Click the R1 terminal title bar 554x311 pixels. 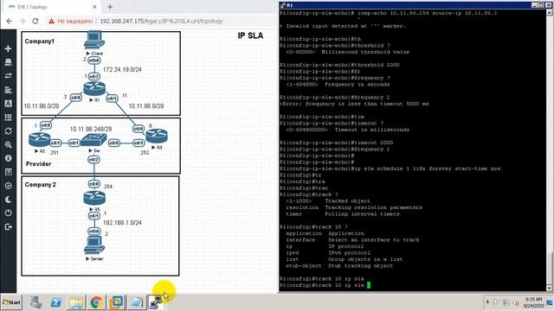tap(406, 5)
